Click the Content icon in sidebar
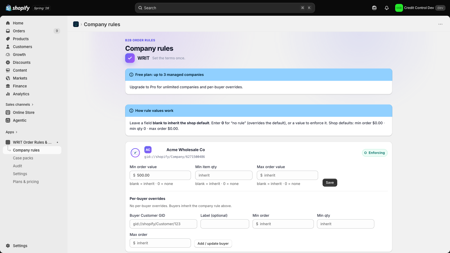This screenshot has width=450, height=253. [8, 70]
